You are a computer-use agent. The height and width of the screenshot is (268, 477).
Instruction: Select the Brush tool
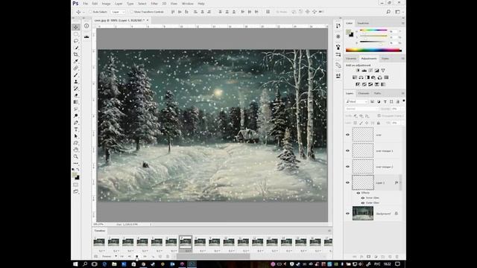(x=76, y=74)
